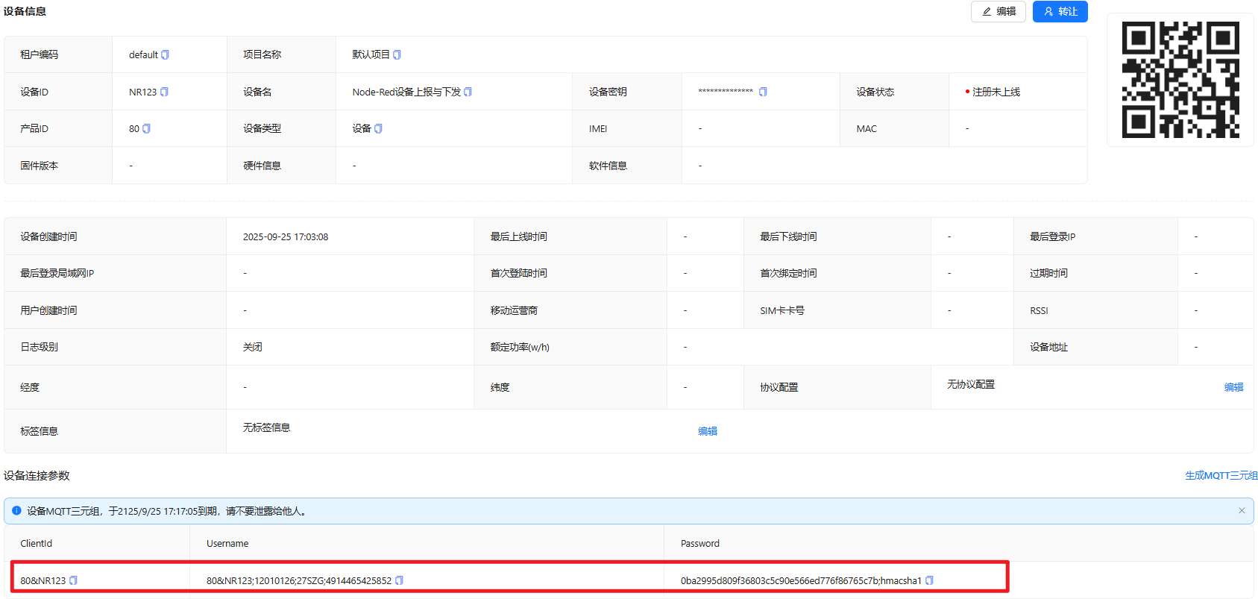The height and width of the screenshot is (599, 1258).
Task: Copy the device type 设备 value
Action: 378,129
